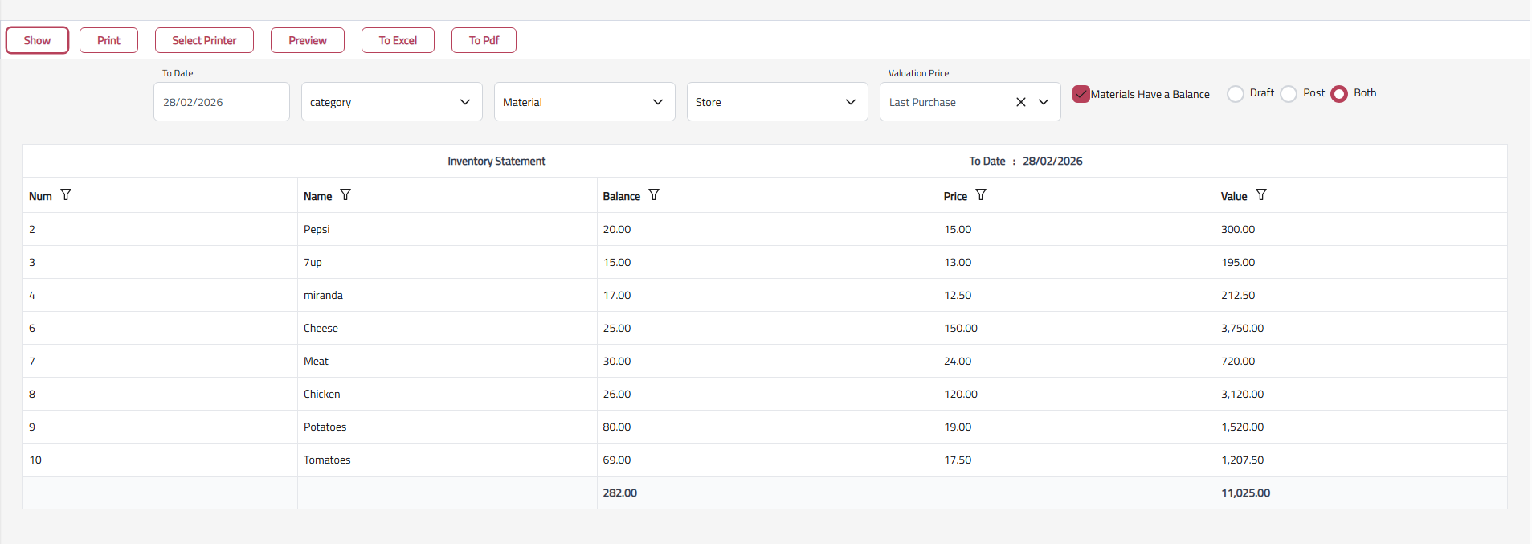Filter the Price column
Image resolution: width=1532 pixels, height=544 pixels.
point(981,195)
